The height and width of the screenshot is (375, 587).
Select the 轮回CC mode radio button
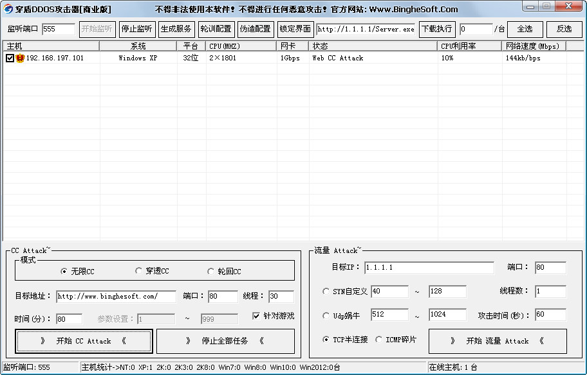[210, 272]
